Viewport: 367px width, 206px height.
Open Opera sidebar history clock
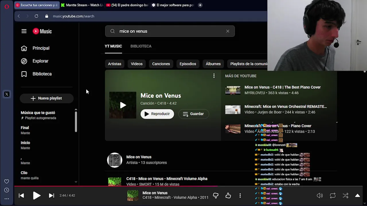coord(7,190)
